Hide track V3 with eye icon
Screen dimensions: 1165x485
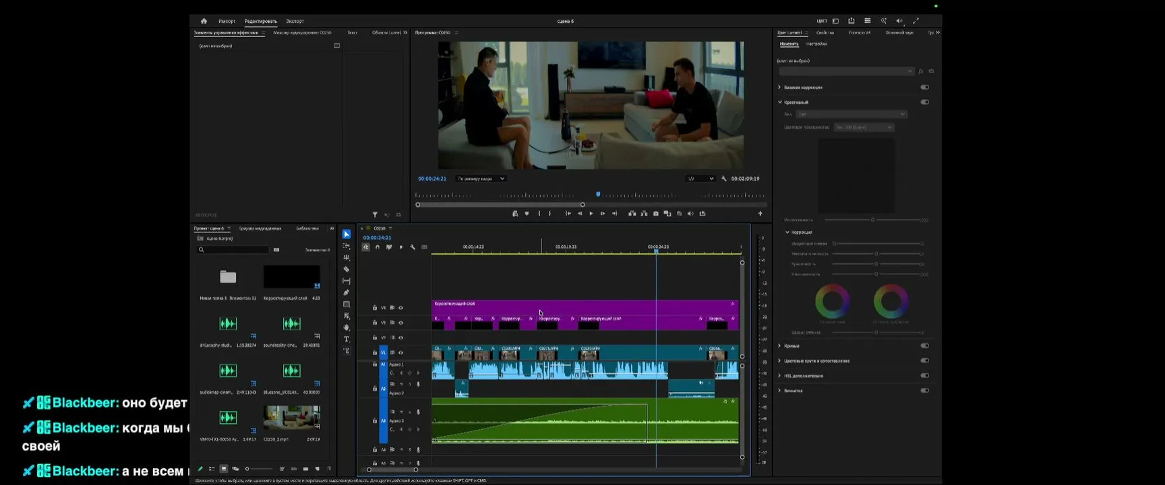click(400, 323)
